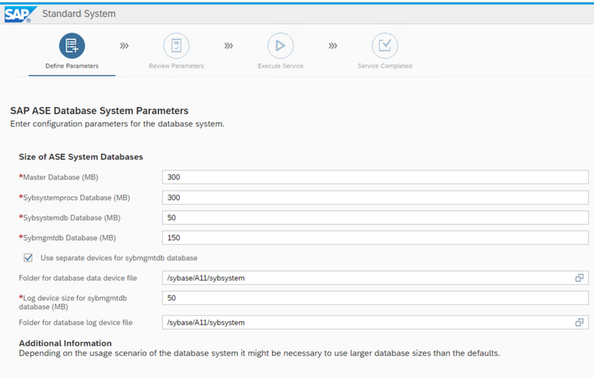The height and width of the screenshot is (378, 594).
Task: Edit the sybmgmtdb log device size field
Action: tap(375, 298)
